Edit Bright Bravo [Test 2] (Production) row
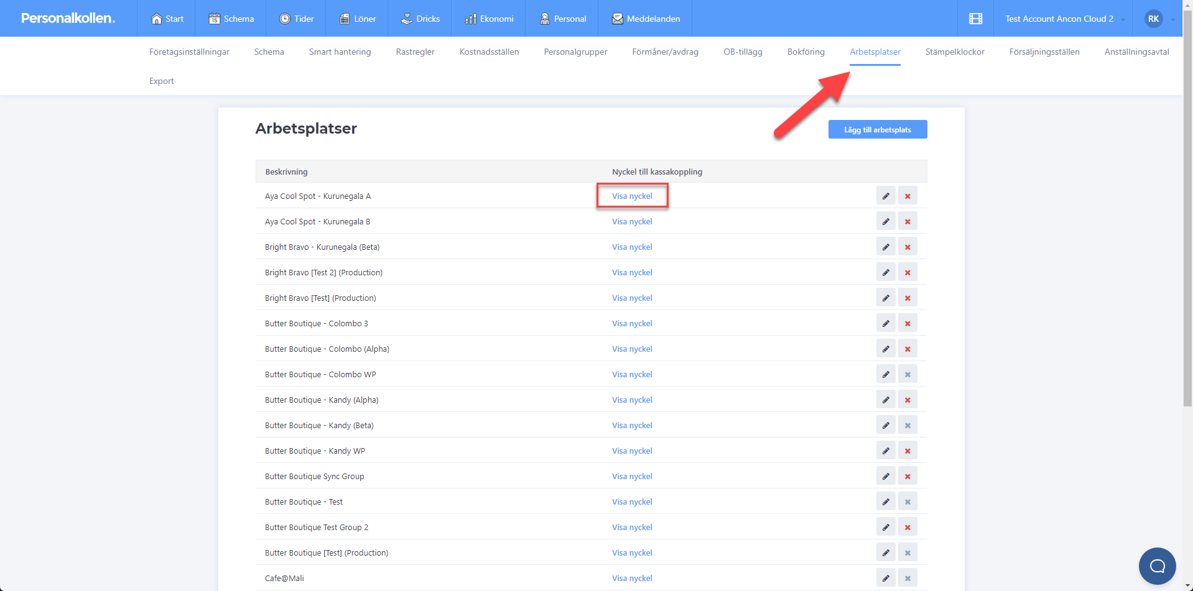The width and height of the screenshot is (1193, 591). (886, 272)
